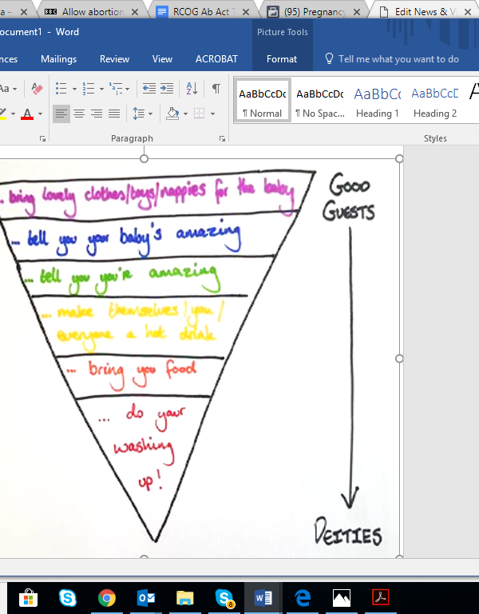The height and width of the screenshot is (614, 479).
Task: Apply the Heading 2 style
Action: (x=435, y=102)
